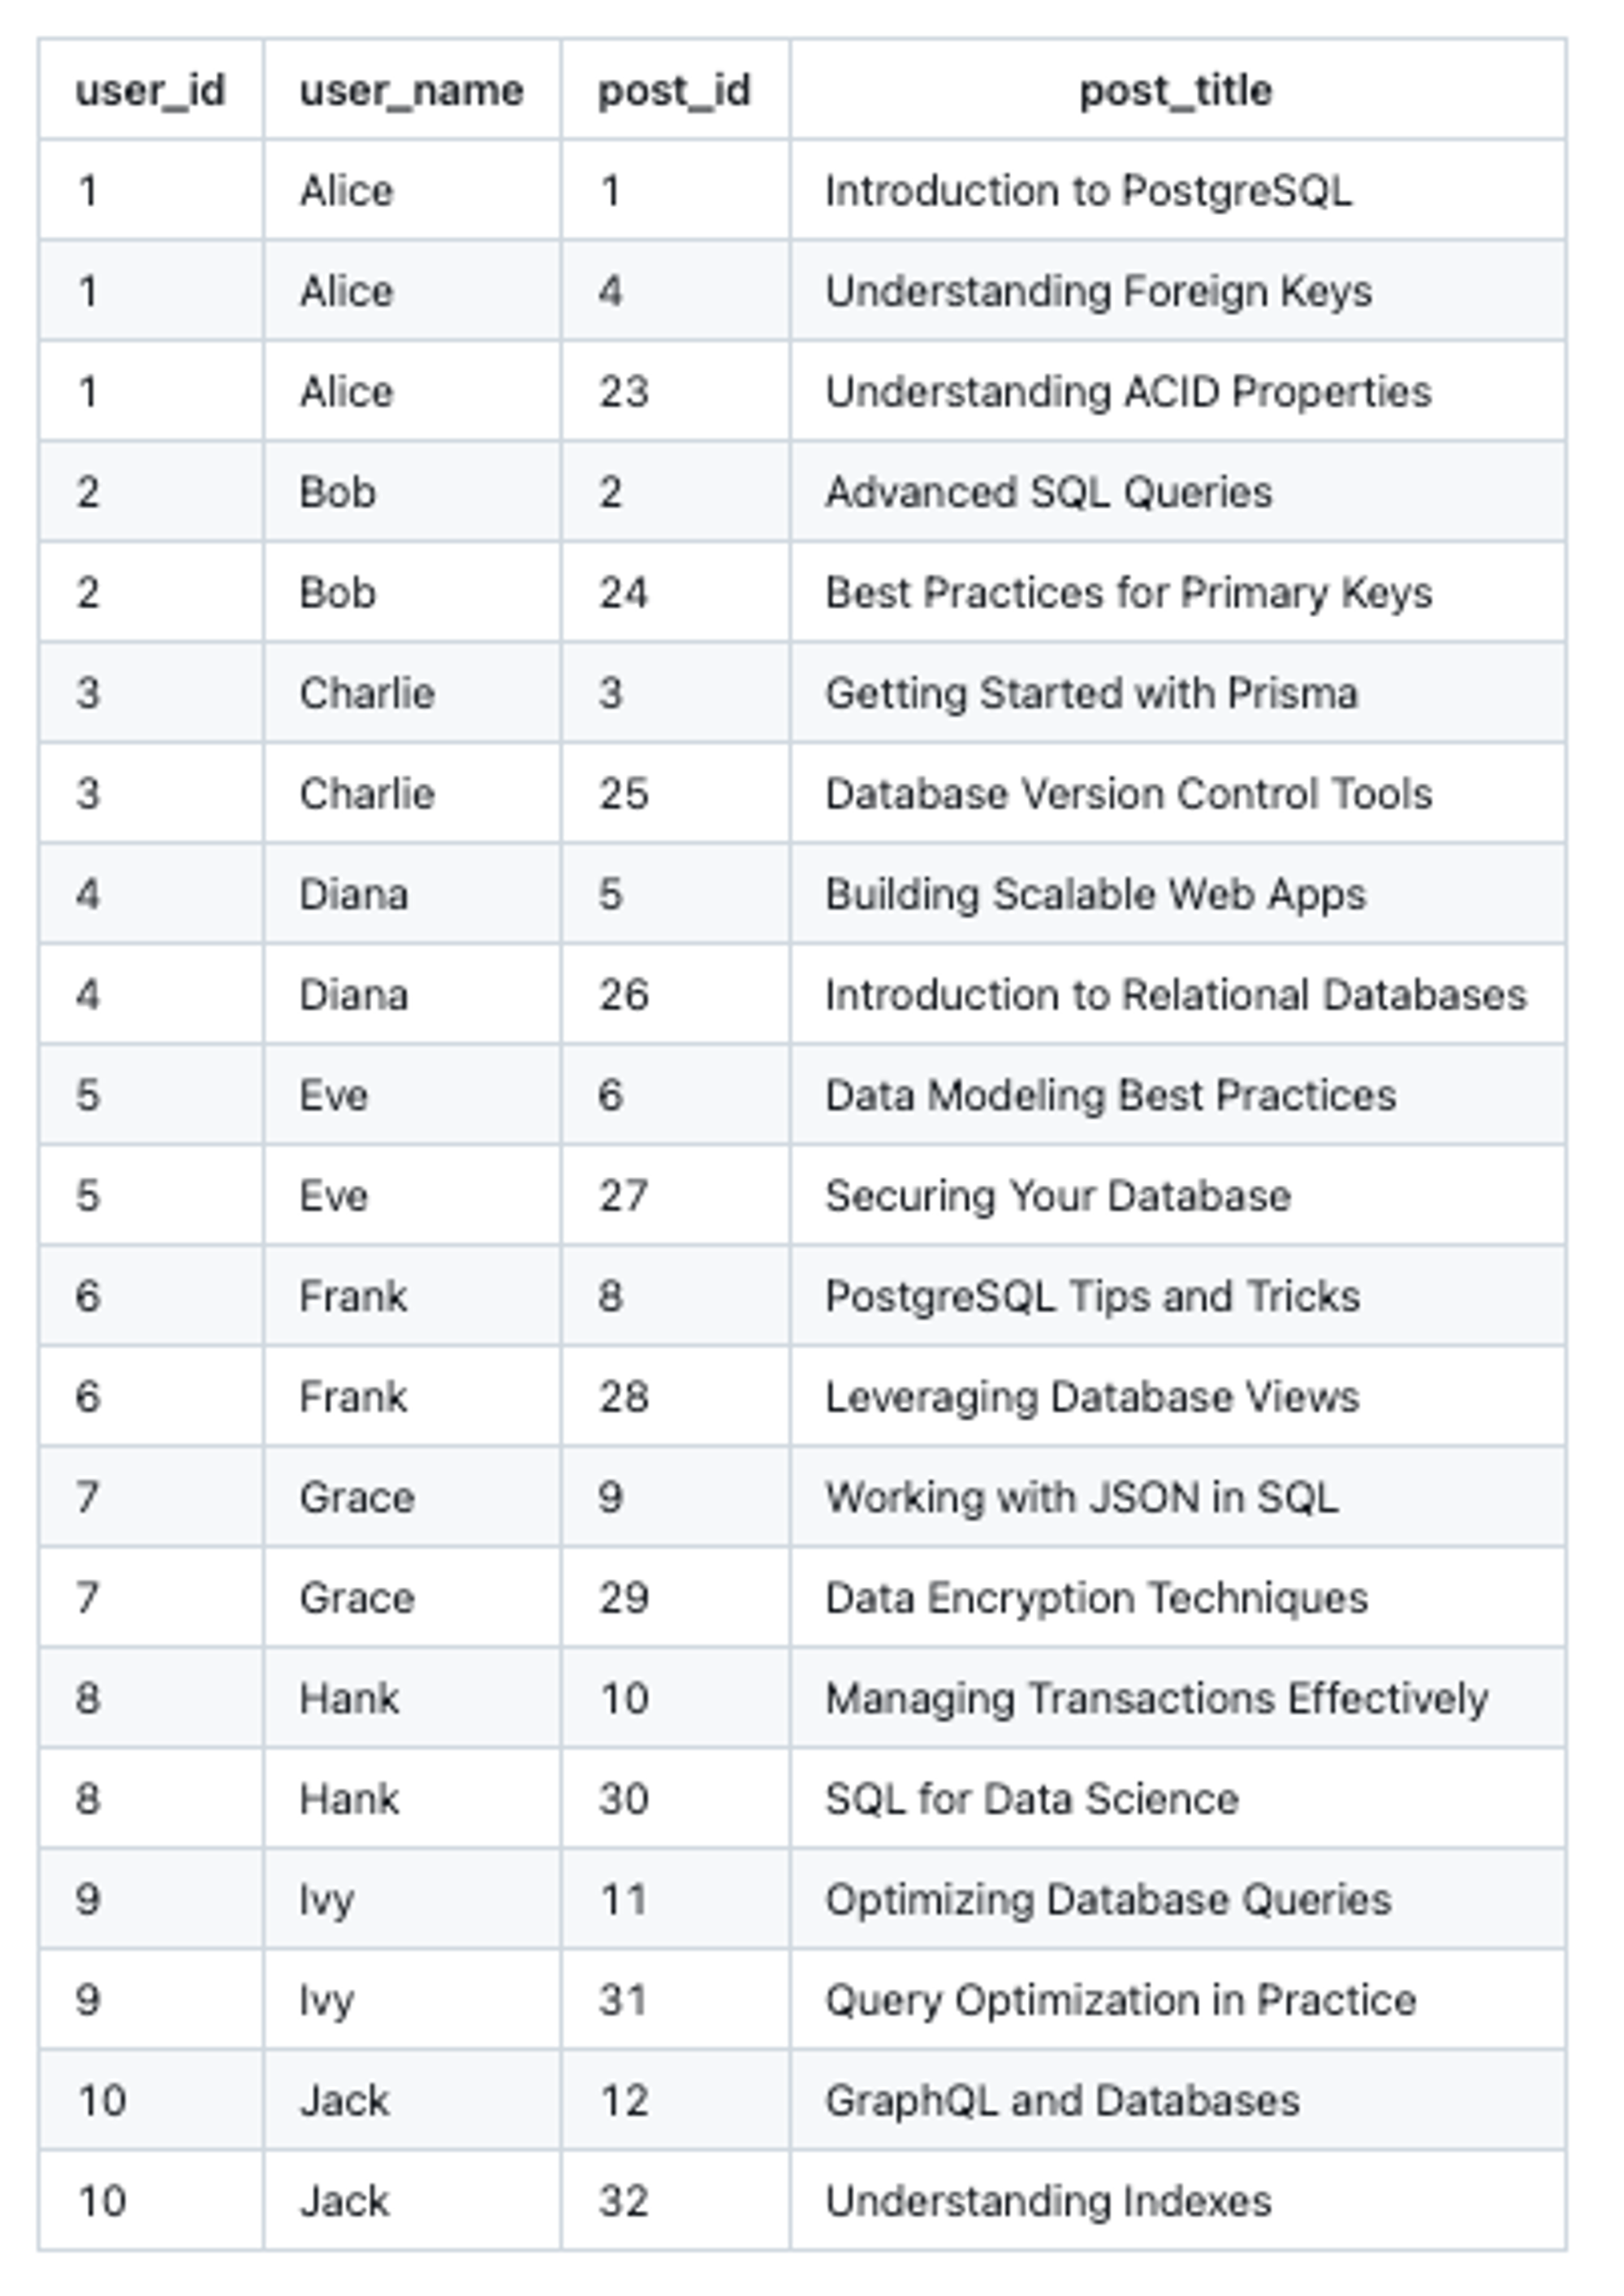
Task: Select post_id cell with value 23
Action: click(624, 391)
